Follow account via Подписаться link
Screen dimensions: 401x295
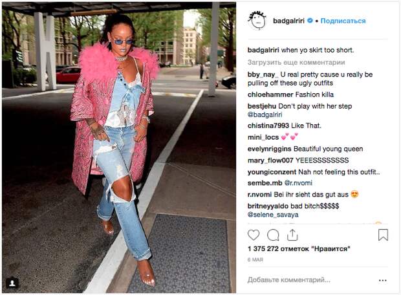[343, 21]
